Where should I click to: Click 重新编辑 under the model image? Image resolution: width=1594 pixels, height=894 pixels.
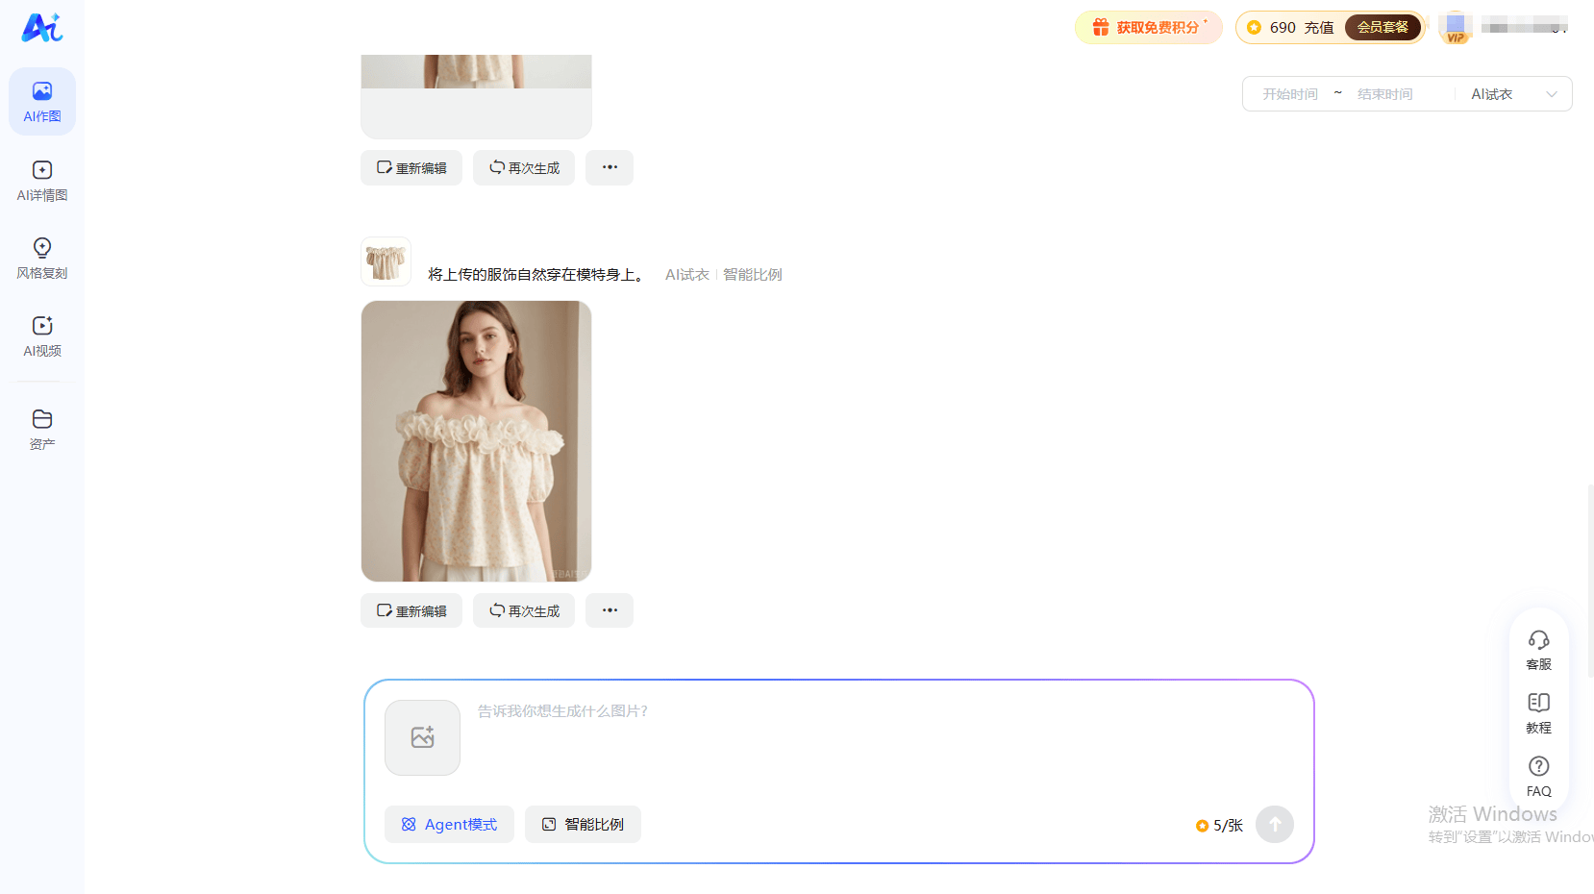(411, 610)
